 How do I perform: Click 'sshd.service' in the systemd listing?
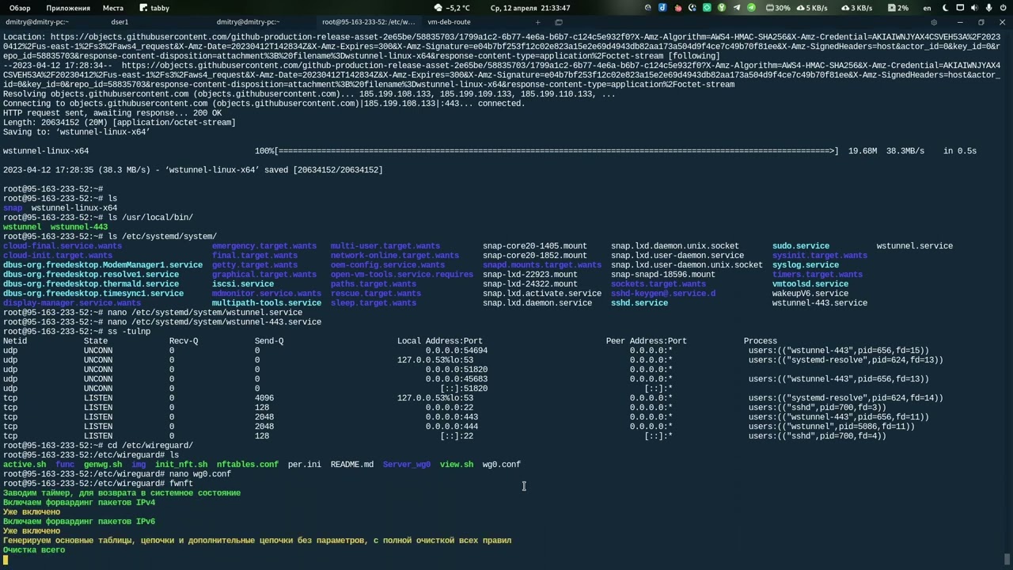pos(639,302)
